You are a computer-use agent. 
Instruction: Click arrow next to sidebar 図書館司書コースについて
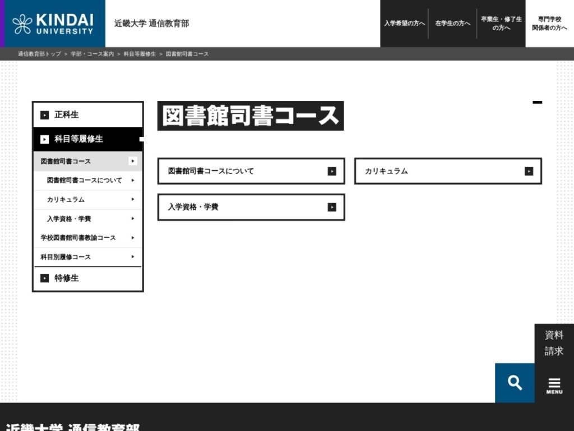point(132,180)
